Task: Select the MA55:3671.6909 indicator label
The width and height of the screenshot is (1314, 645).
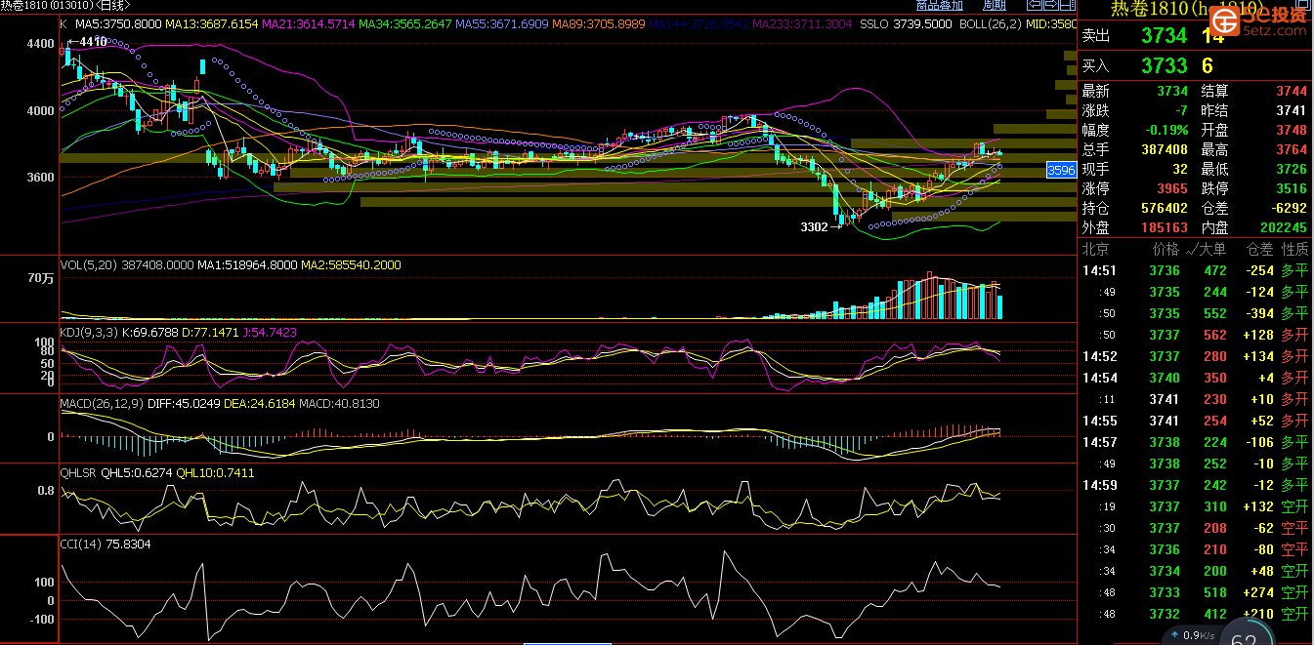Action: (502, 23)
